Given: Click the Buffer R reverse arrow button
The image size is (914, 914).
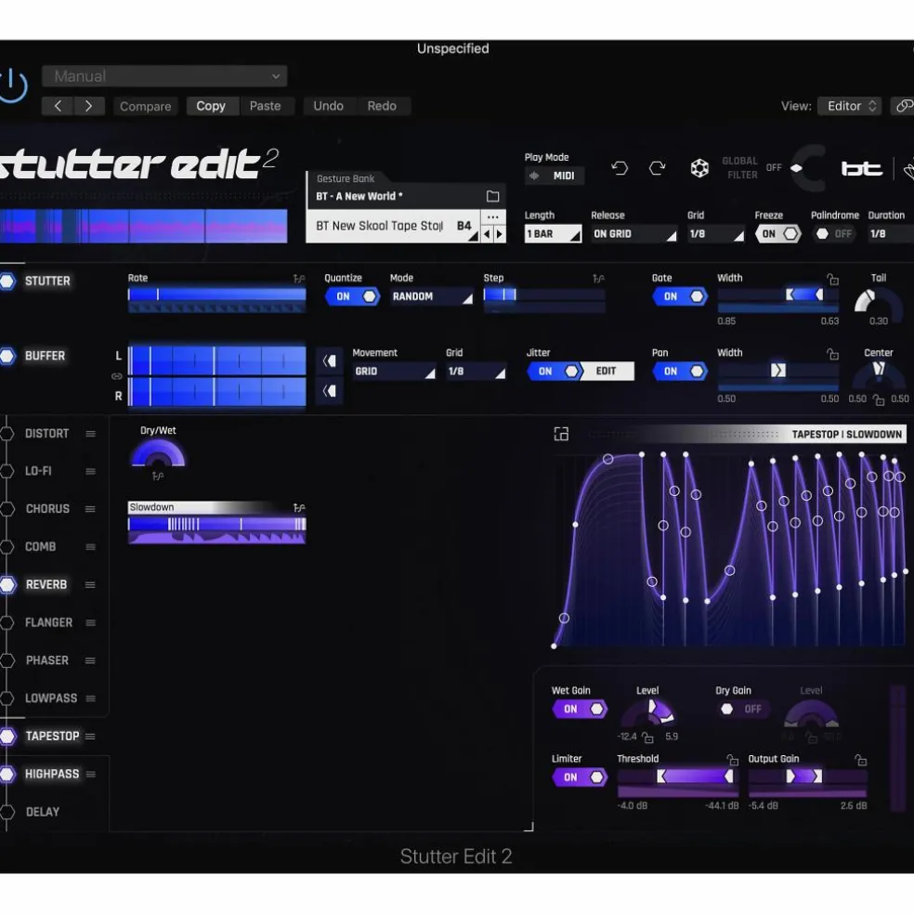Looking at the screenshot, I should [330, 391].
